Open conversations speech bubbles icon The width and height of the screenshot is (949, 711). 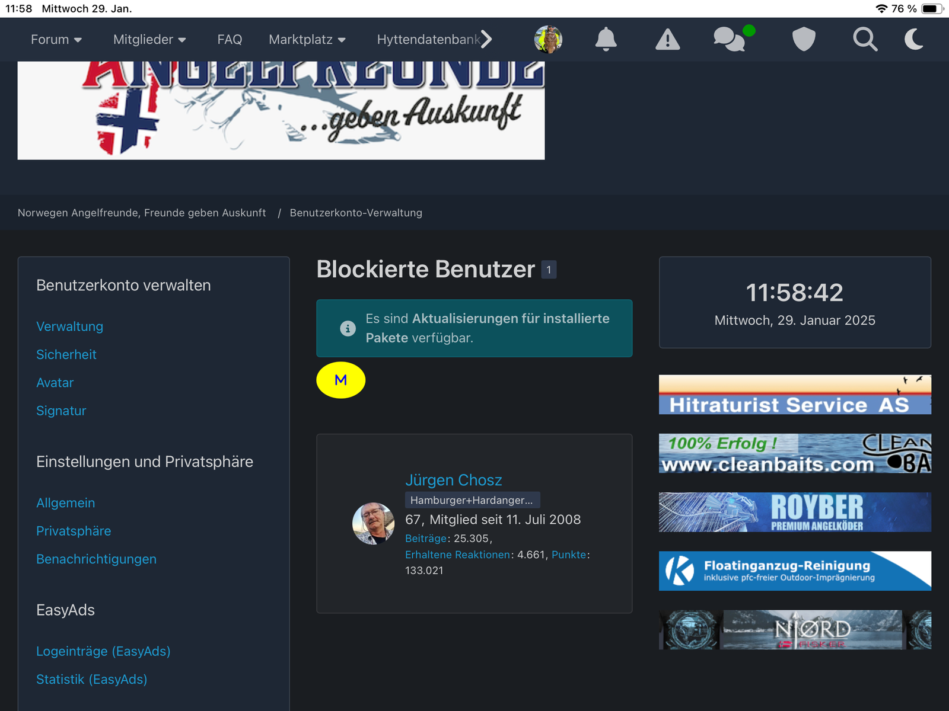[x=730, y=40]
